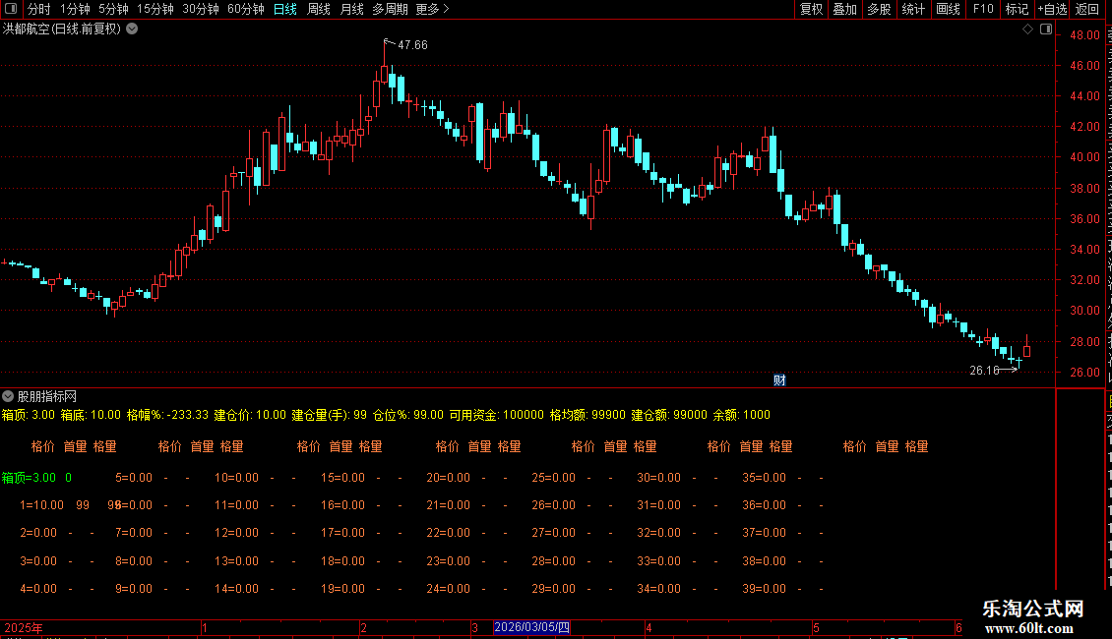The height and width of the screenshot is (639, 1112).
Task: Click the diamond icon on the chart
Action: point(1027,29)
